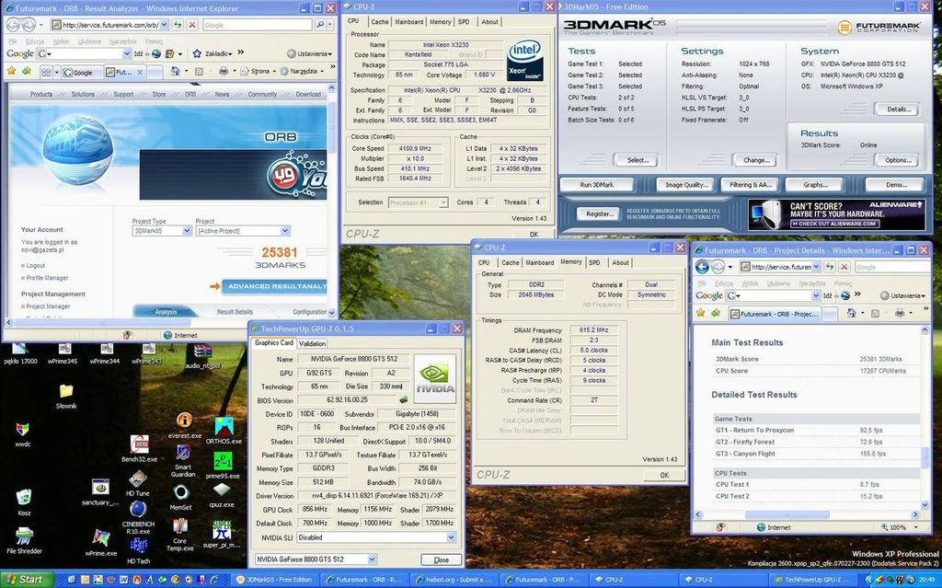This screenshot has height=588, width=942.
Task: Open HD Tach desktop icon
Action: point(138,551)
